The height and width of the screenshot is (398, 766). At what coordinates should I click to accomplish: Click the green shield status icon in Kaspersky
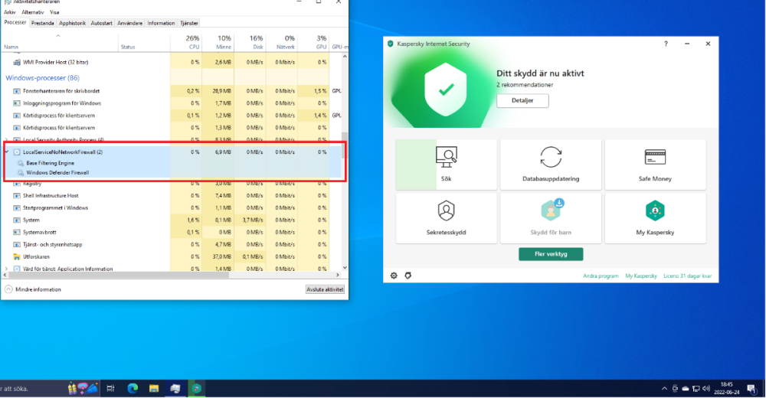click(x=445, y=90)
